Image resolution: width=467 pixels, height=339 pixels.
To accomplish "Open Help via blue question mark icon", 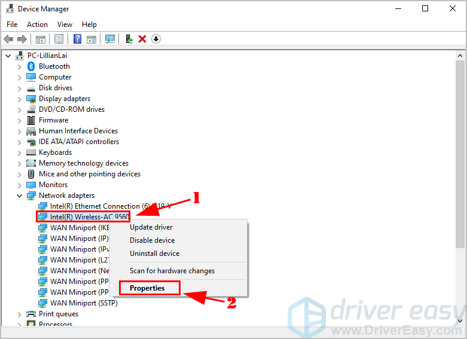I will (78, 39).
